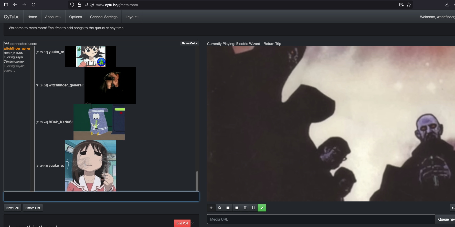Shuffle playlist with the sort arrows icon
Viewport: 455px width, 227px height.
coord(253,208)
